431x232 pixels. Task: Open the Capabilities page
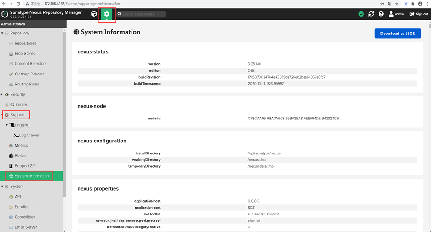click(25, 217)
